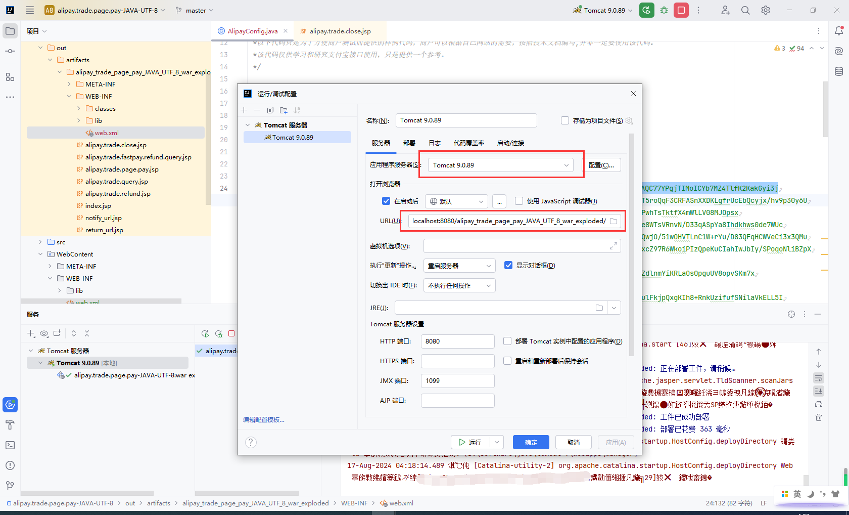Click the Run button in dialog

(470, 442)
